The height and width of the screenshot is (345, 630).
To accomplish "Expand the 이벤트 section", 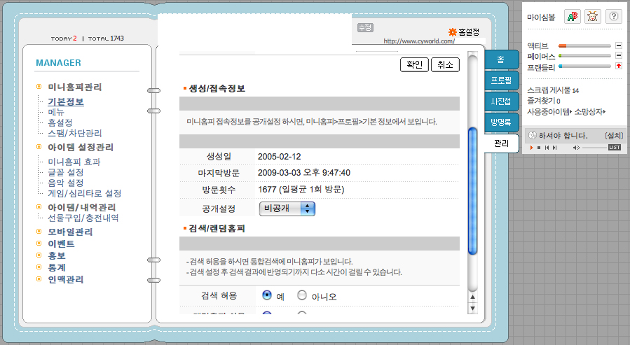I will click(61, 244).
